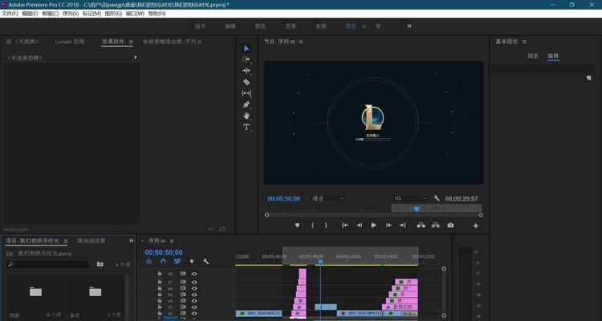Open the zoom level 适合 dropdown
Screen dimensions: 602x321
coord(328,198)
